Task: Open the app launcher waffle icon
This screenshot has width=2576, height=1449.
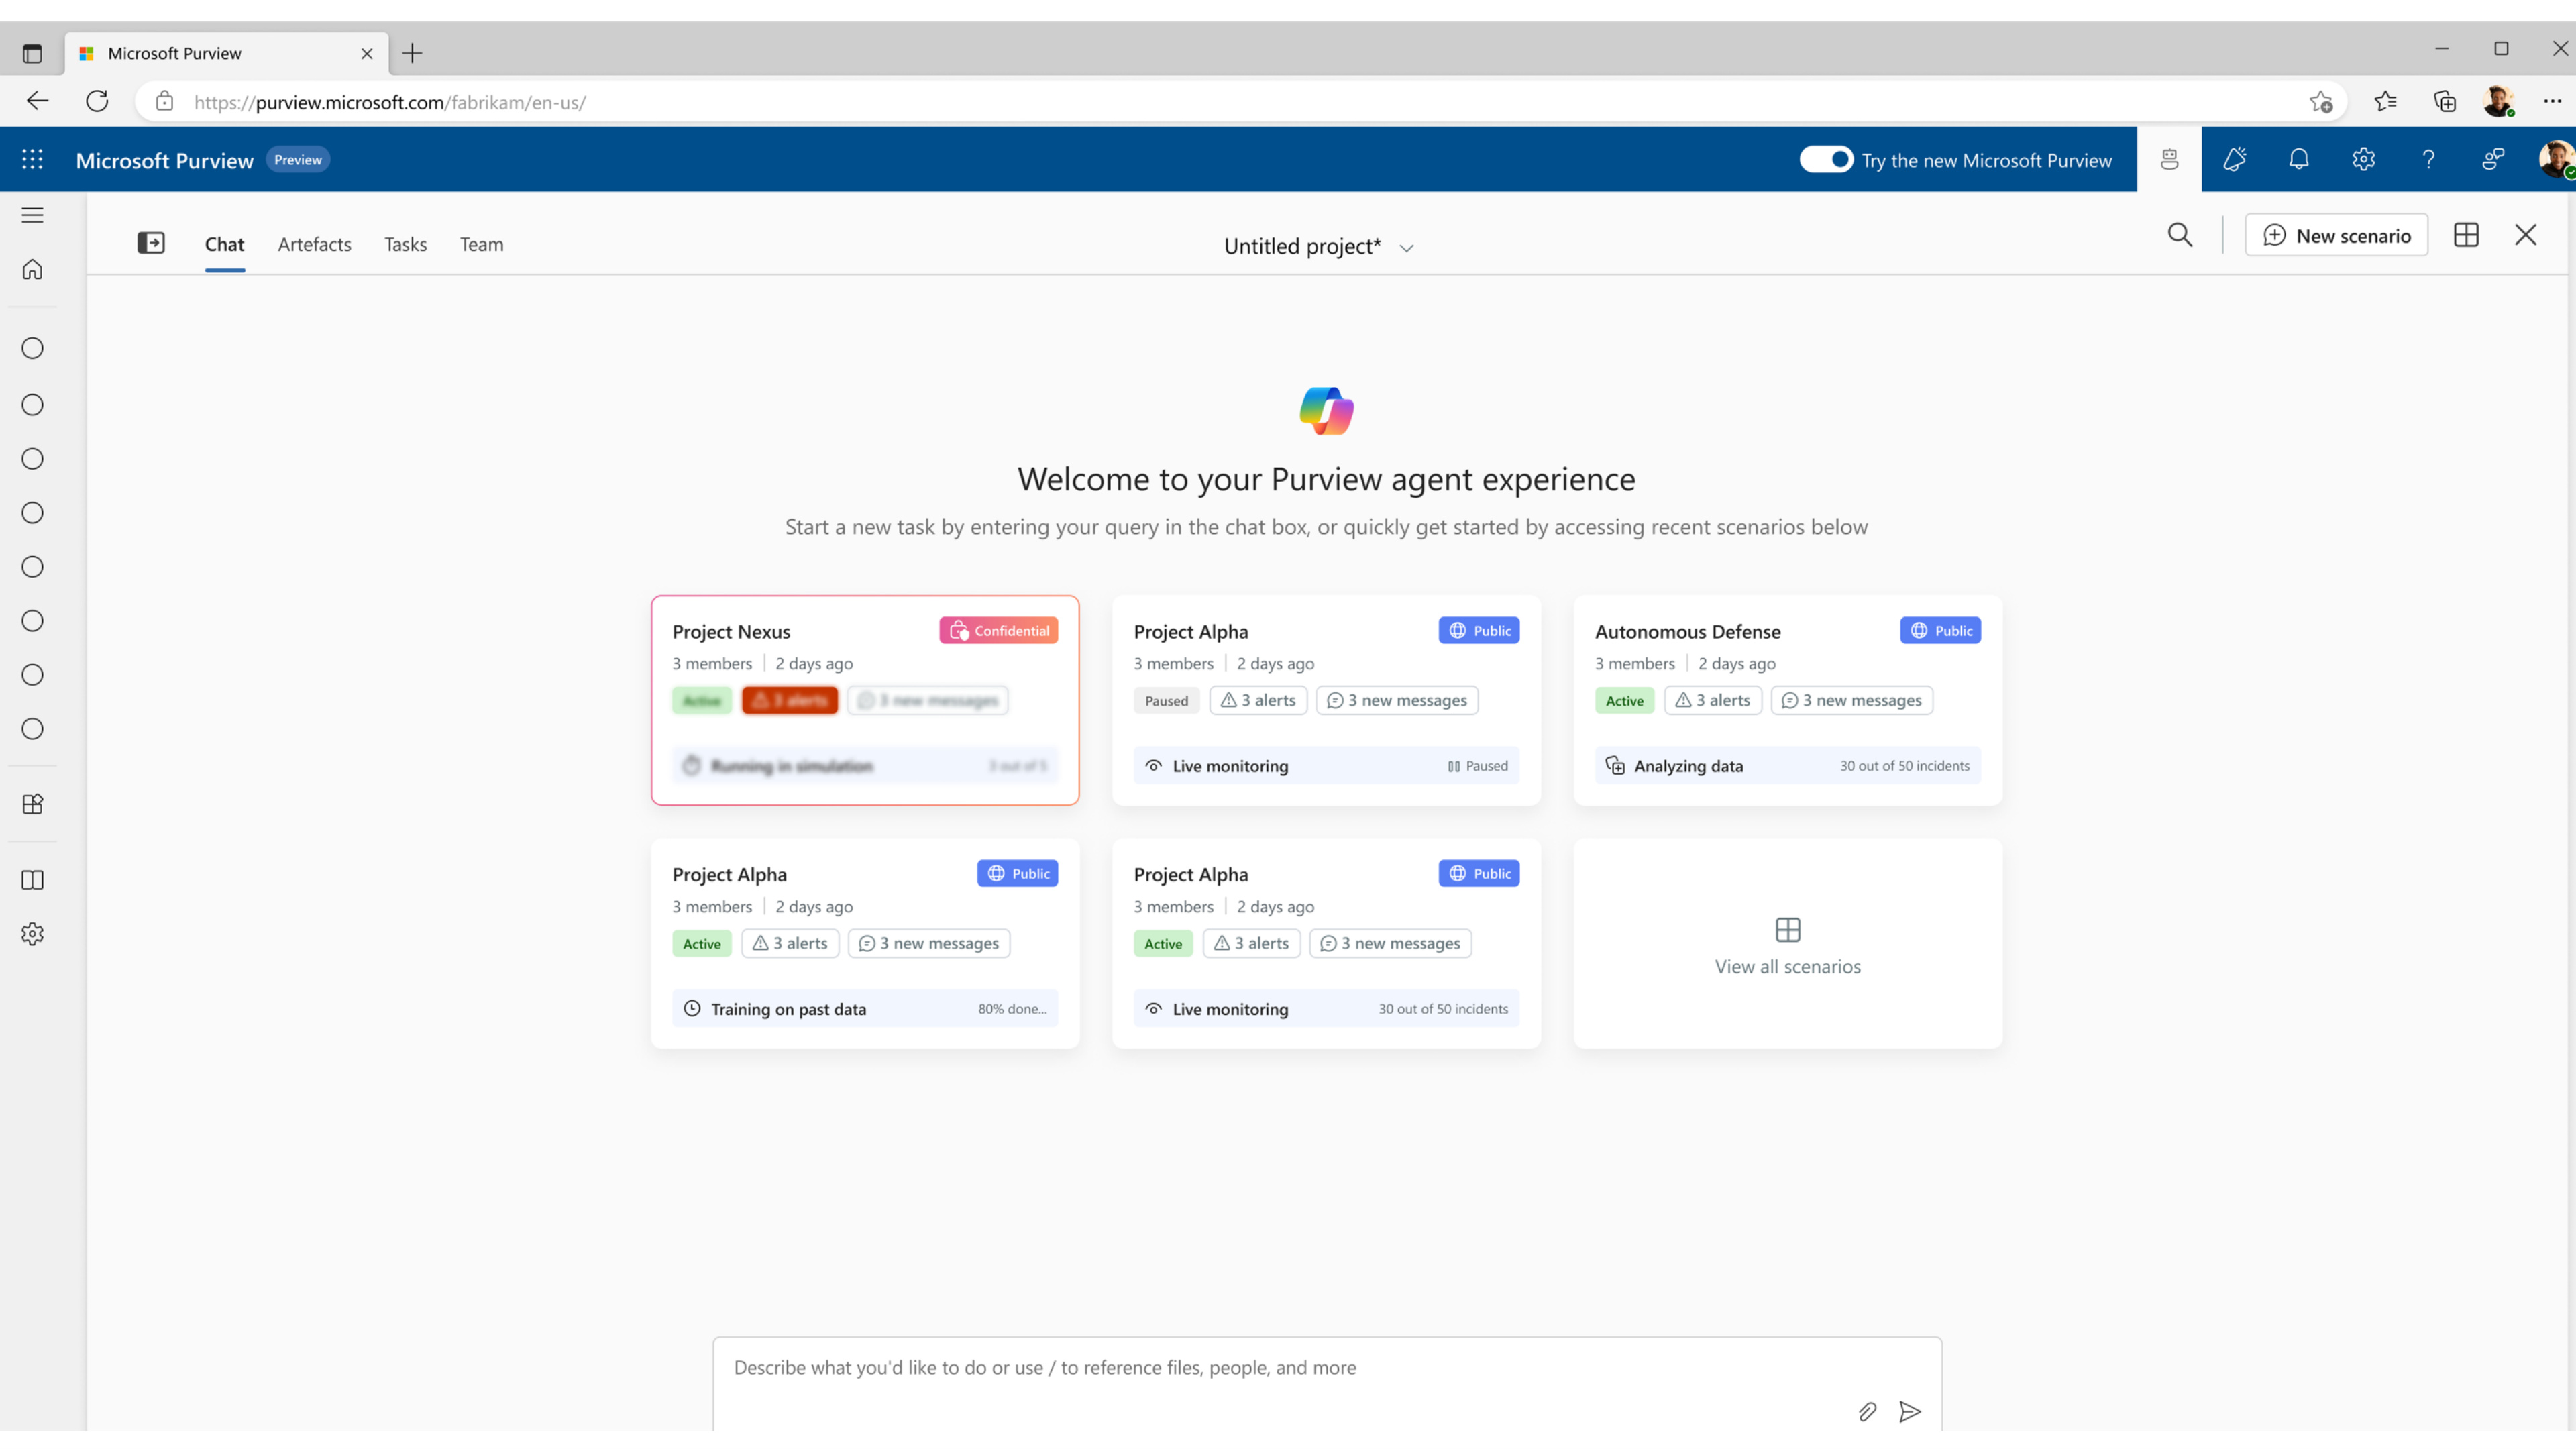Action: [32, 159]
